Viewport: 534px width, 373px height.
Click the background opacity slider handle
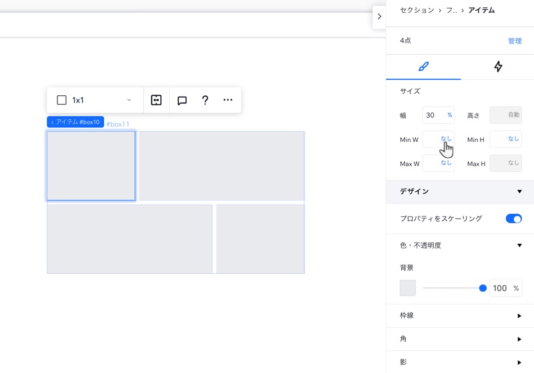[483, 288]
